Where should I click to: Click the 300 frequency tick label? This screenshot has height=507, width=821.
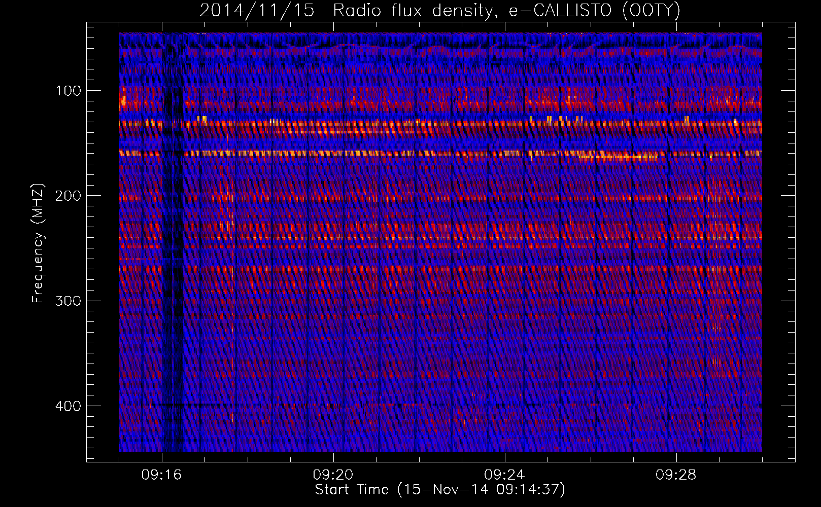pyautogui.click(x=67, y=301)
